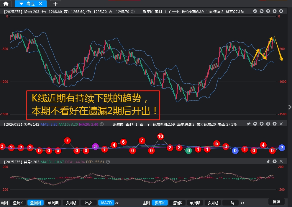The image size is (292, 207).
Task: Select the 出次 sub-chart tab
Action: pyautogui.click(x=88, y=203)
